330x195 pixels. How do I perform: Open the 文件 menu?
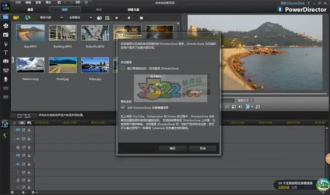18,2
